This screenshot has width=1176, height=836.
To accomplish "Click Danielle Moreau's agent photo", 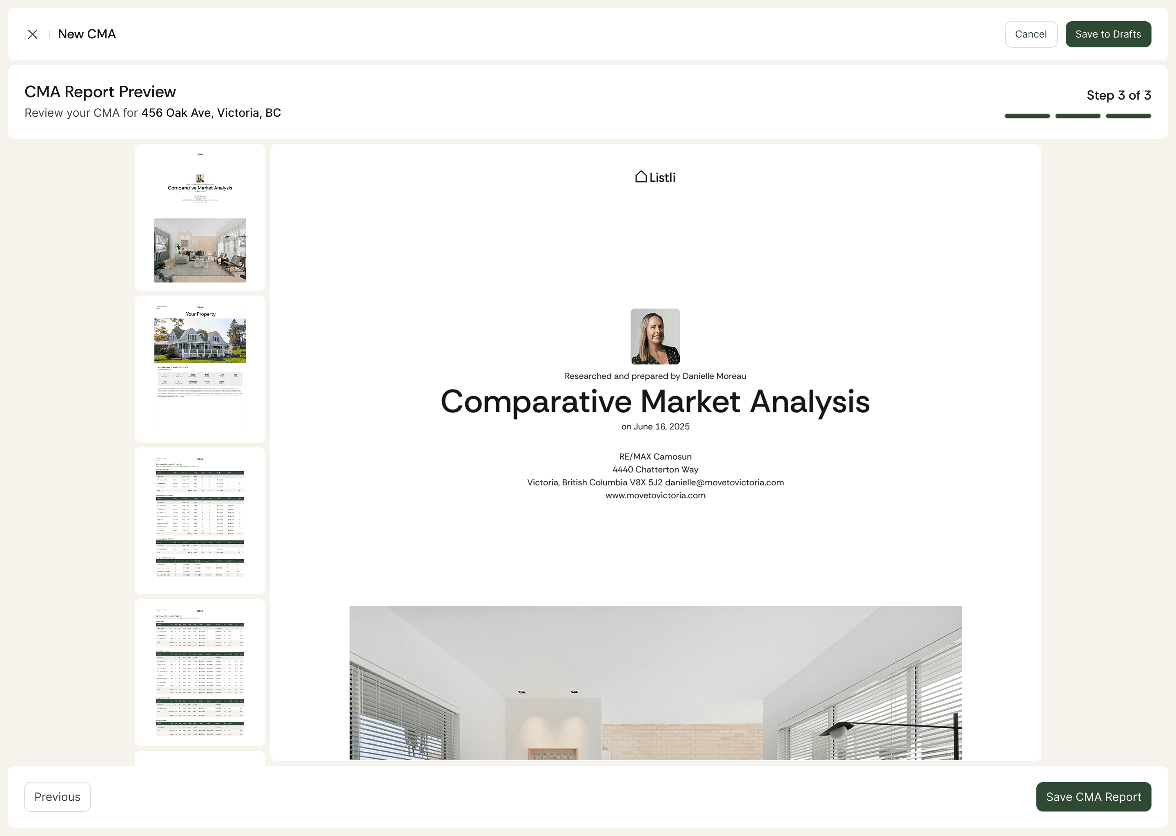I will pyautogui.click(x=655, y=337).
